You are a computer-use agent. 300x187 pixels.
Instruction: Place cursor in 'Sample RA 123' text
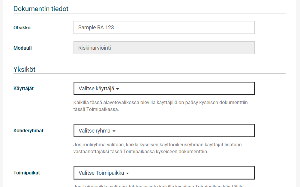coord(96,28)
